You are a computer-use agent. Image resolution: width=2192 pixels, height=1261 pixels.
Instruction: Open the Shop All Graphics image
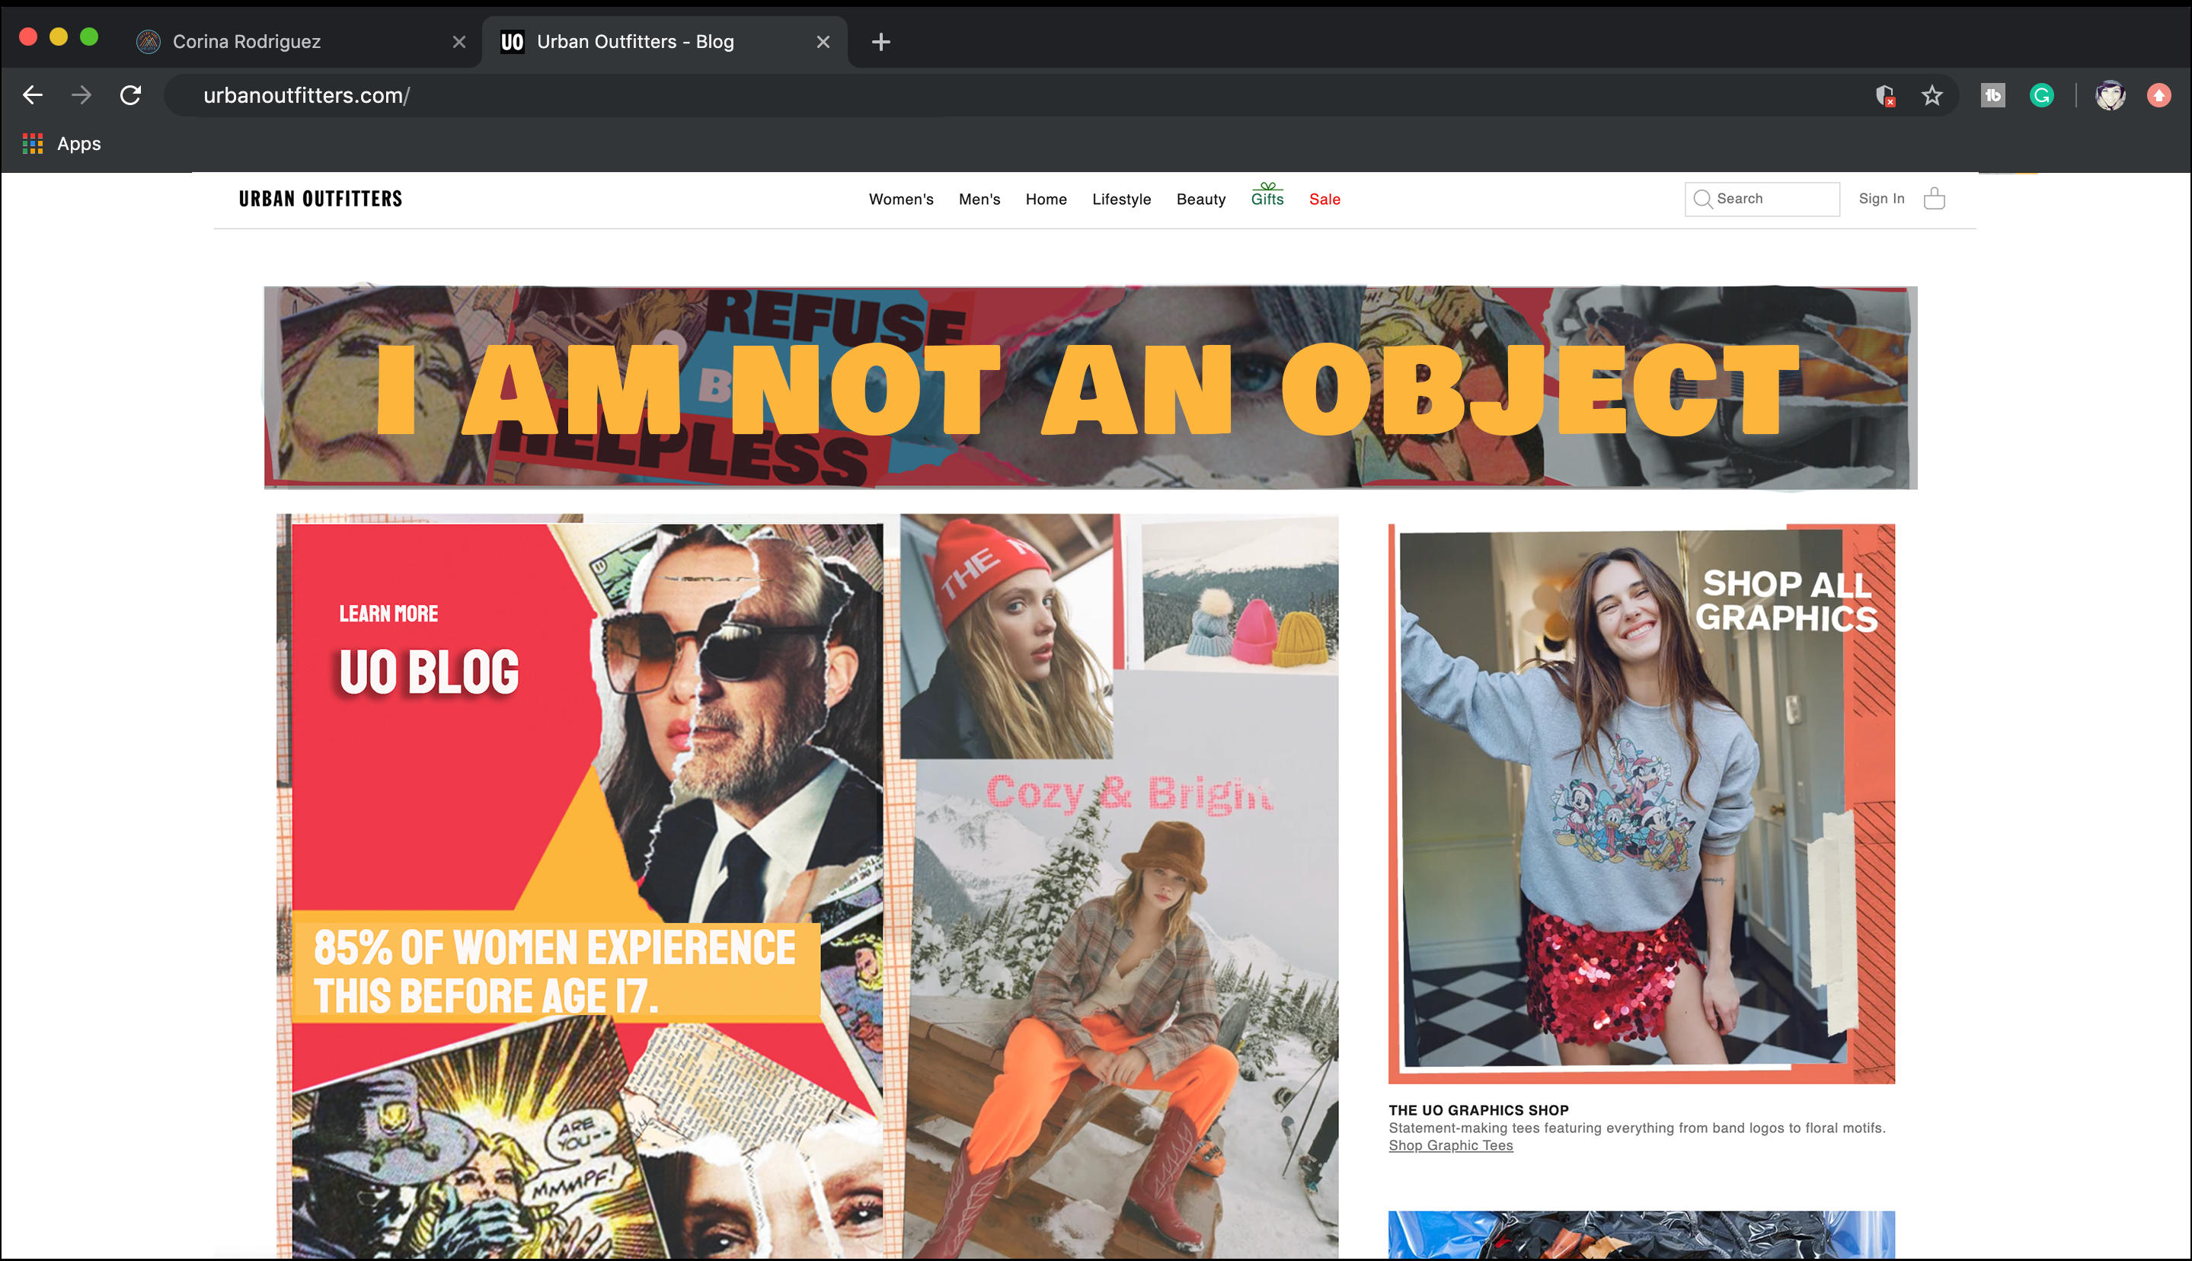click(x=1641, y=803)
